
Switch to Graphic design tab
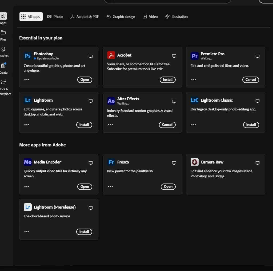121,17
